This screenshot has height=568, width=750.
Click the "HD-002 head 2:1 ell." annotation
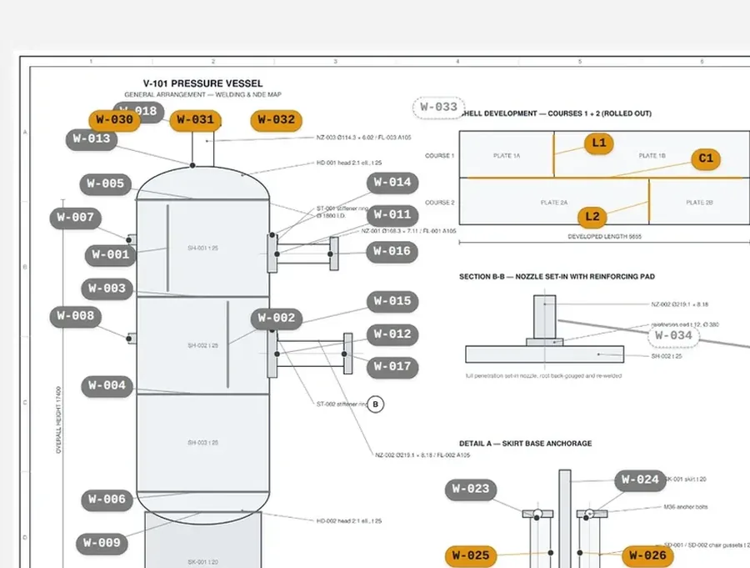(349, 520)
